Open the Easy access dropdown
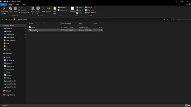Image resolution: width=191 pixels, height=107 pixels. coord(63,10)
